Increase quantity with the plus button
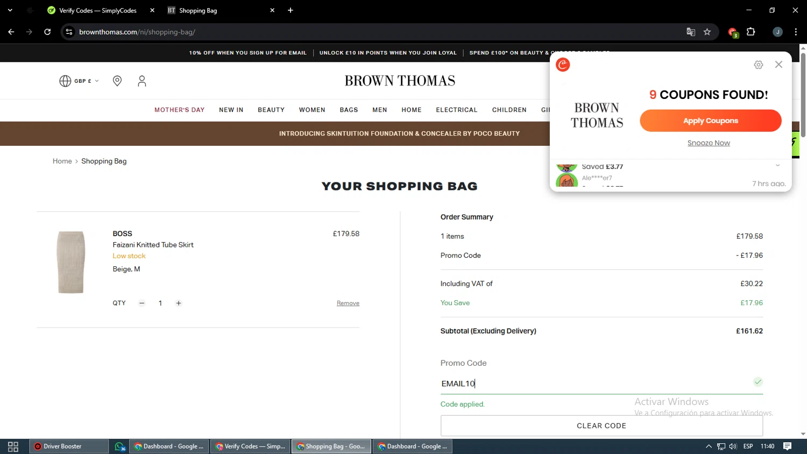The image size is (807, 454). pyautogui.click(x=179, y=303)
